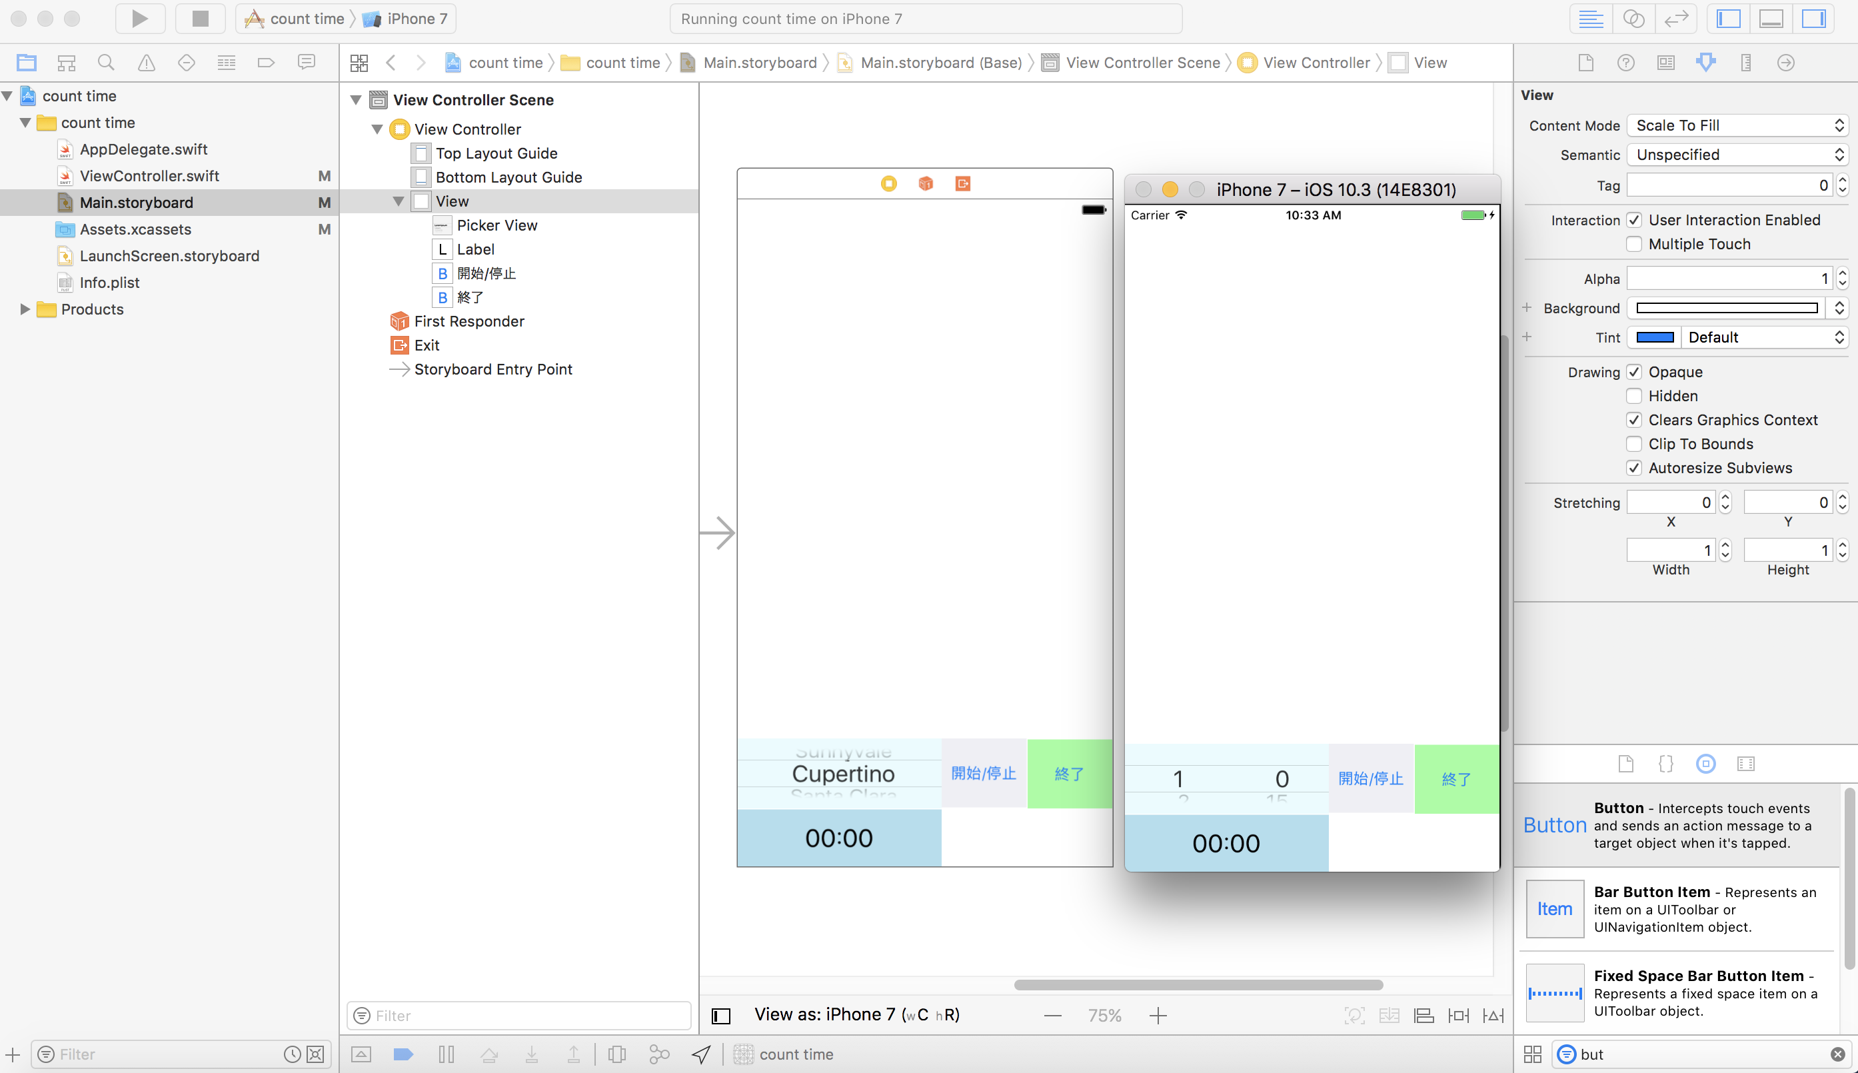Viewport: 1858px width, 1073px height.
Task: Open the Assistant editor icon
Action: click(1633, 19)
